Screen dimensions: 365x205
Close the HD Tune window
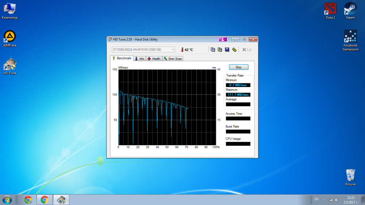[x=253, y=39]
